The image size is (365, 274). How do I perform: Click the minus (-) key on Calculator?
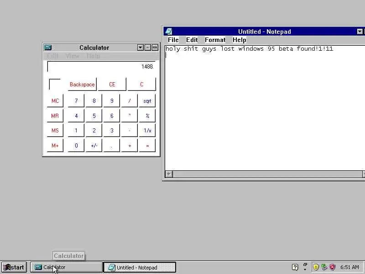click(x=130, y=131)
